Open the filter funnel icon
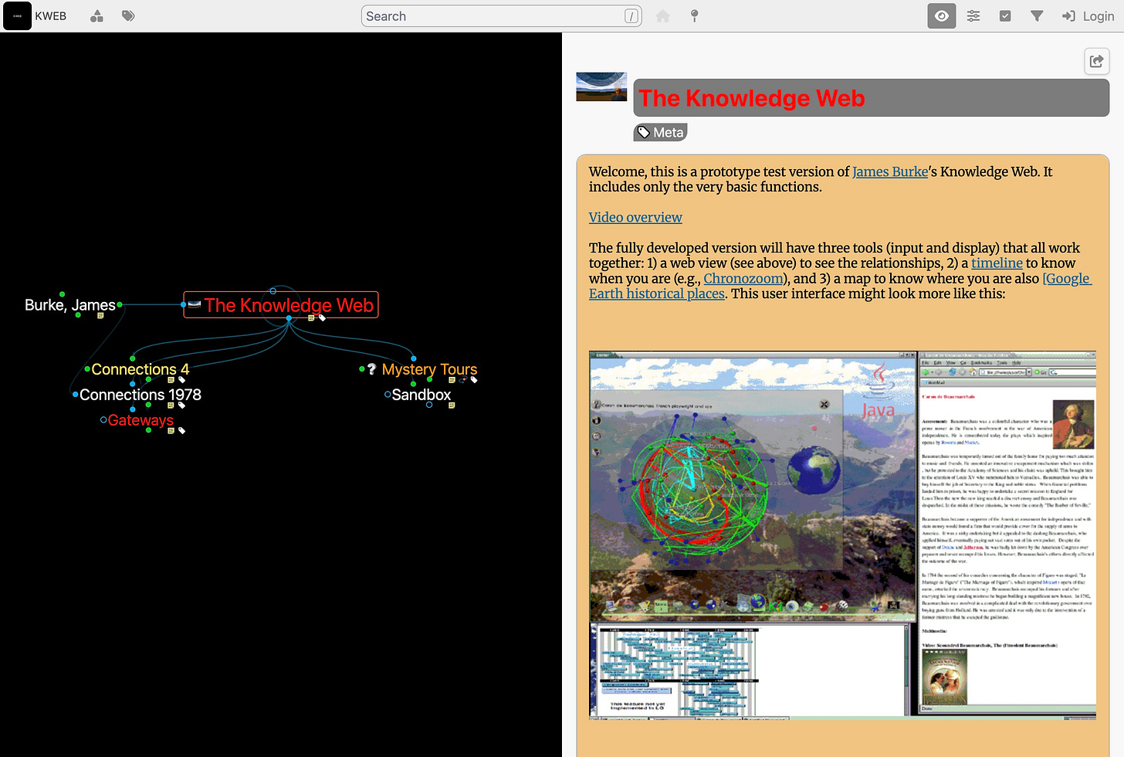 point(1037,16)
